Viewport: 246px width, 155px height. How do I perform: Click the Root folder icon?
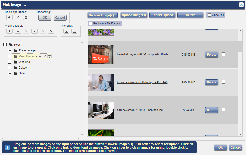click(11, 45)
